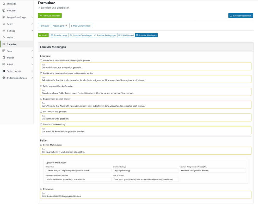Select the Formular Meldungen tab
Viewport: 258px width, 209px height.
(146, 35)
